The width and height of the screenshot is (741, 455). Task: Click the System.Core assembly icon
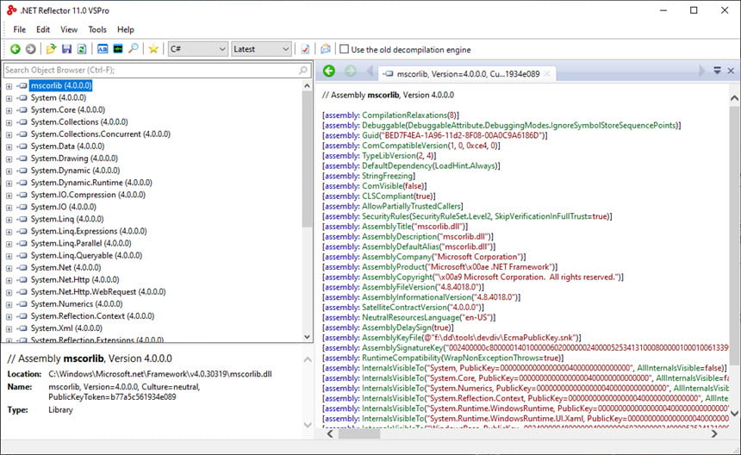pos(22,109)
